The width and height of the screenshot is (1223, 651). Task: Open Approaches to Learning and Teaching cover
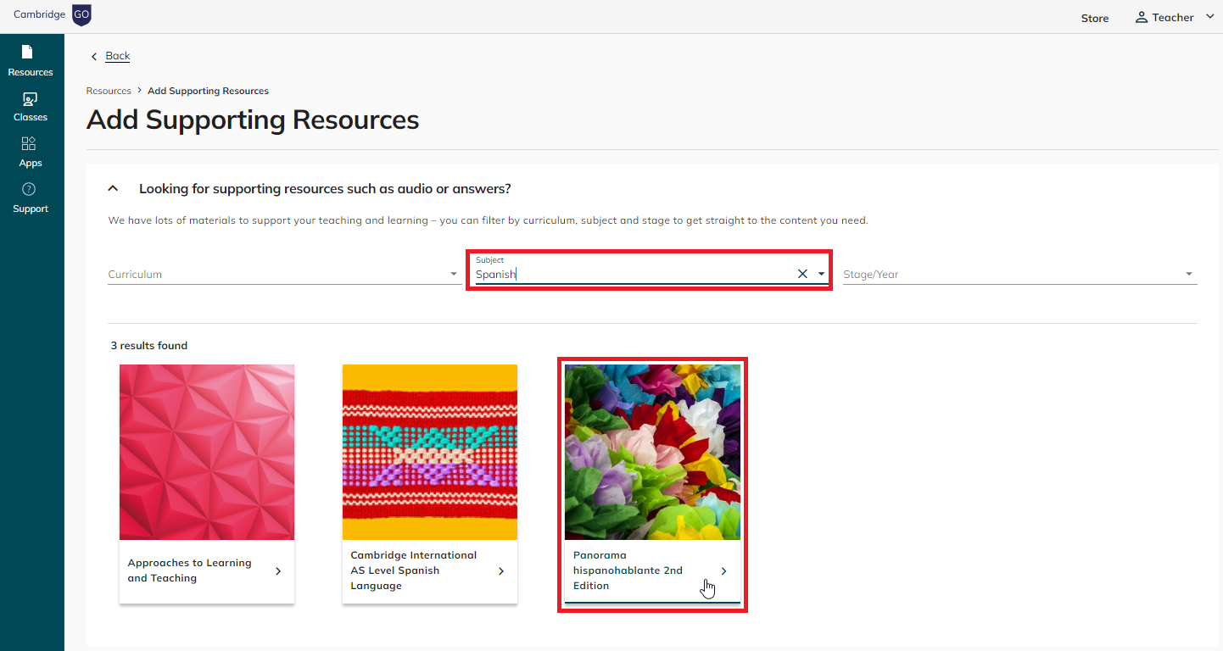[x=207, y=452]
